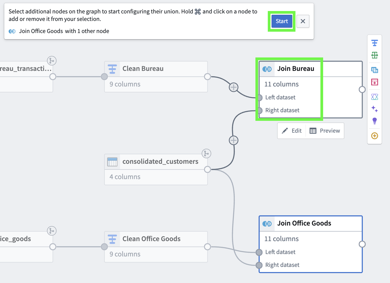Image resolution: width=390 pixels, height=283 pixels.
Task: Click the plus merge circle near consolidated_customers output
Action: (233, 140)
